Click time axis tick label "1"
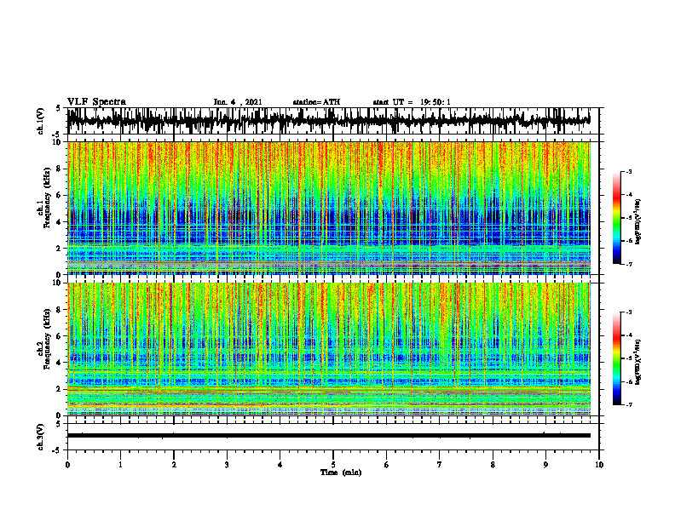This screenshot has width=675, height=521. [120, 465]
